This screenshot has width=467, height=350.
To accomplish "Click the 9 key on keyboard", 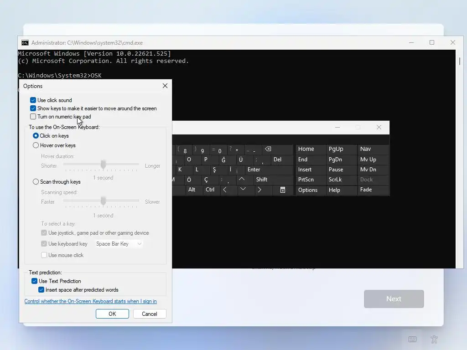I will click(201, 149).
